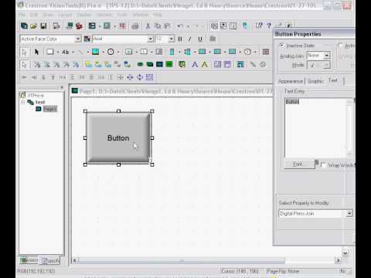
Task: Click the New Project toolbar icon
Action: pos(24,25)
